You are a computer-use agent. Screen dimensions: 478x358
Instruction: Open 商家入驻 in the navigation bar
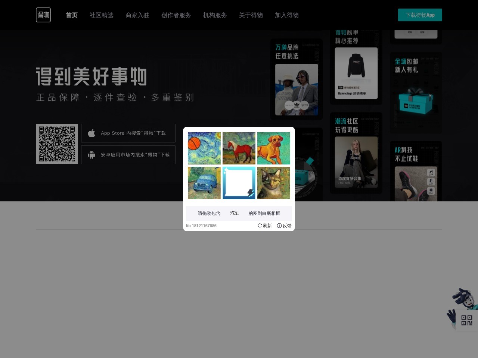(137, 15)
